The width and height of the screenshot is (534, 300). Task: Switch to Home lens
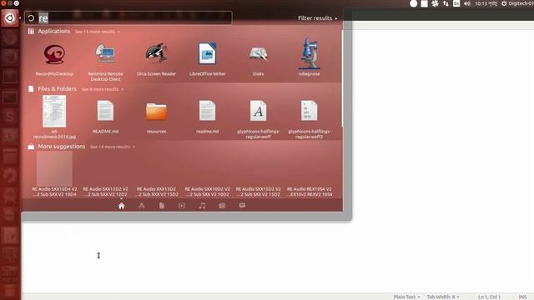[x=121, y=206]
